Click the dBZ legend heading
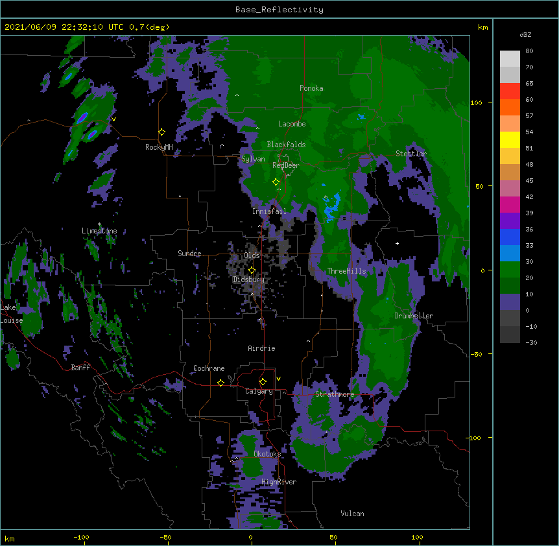Image resolution: width=559 pixels, height=546 pixels. [525, 35]
